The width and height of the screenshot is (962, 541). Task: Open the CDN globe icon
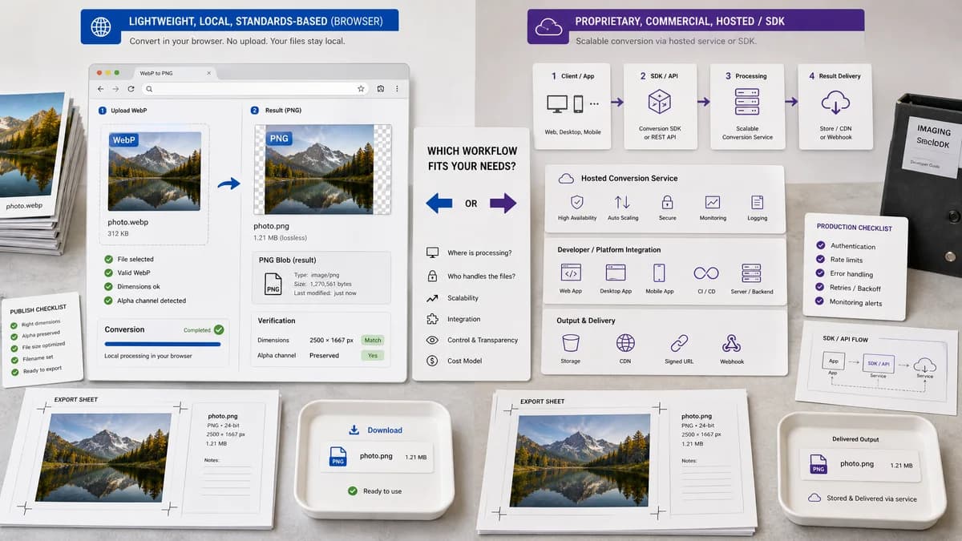[x=625, y=343]
